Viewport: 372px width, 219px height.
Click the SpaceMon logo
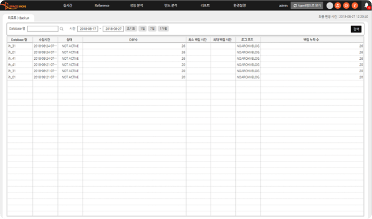pos(13,5)
